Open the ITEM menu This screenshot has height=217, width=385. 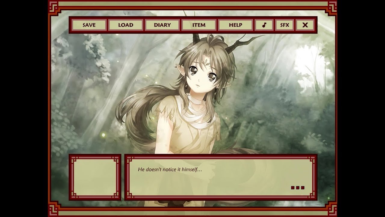coord(199,25)
